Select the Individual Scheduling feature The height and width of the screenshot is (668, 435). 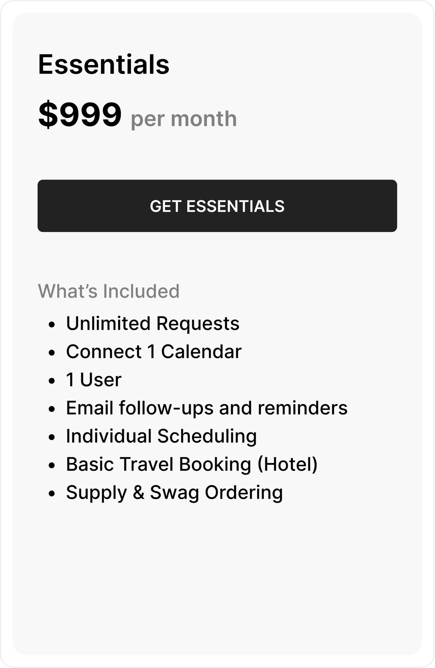pyautogui.click(x=162, y=435)
